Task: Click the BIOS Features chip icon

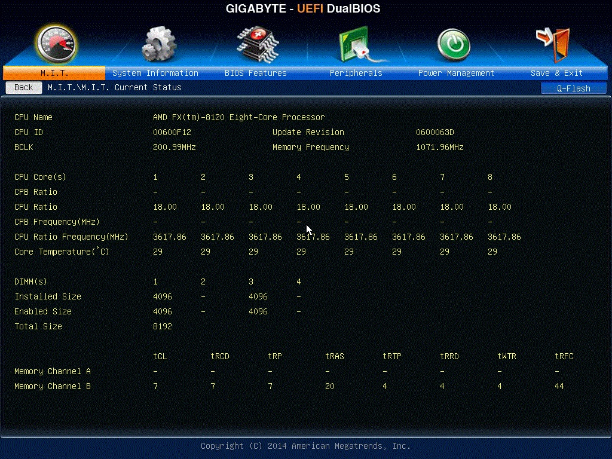Action: point(258,44)
